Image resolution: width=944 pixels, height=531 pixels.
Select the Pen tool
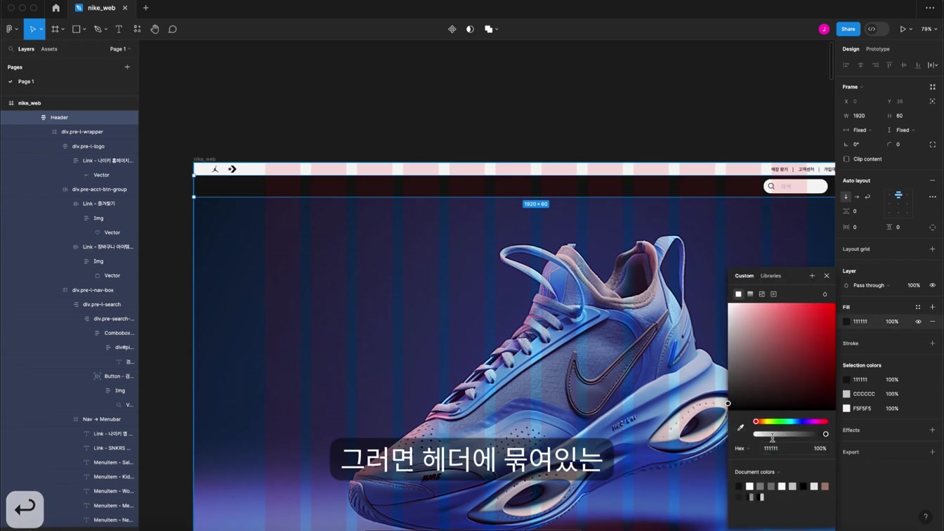pos(98,29)
